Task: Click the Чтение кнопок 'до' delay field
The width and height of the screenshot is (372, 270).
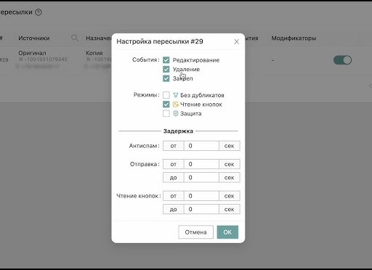Action: [201, 209]
